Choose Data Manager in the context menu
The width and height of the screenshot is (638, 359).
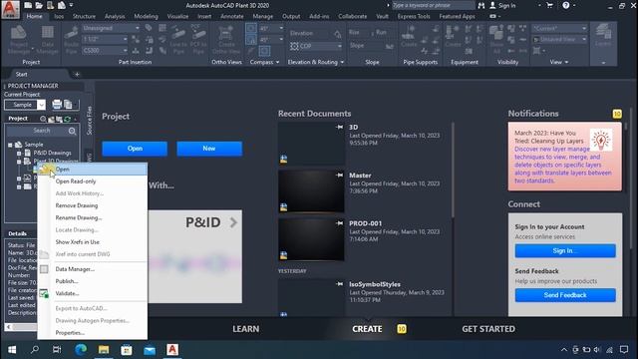click(93, 269)
